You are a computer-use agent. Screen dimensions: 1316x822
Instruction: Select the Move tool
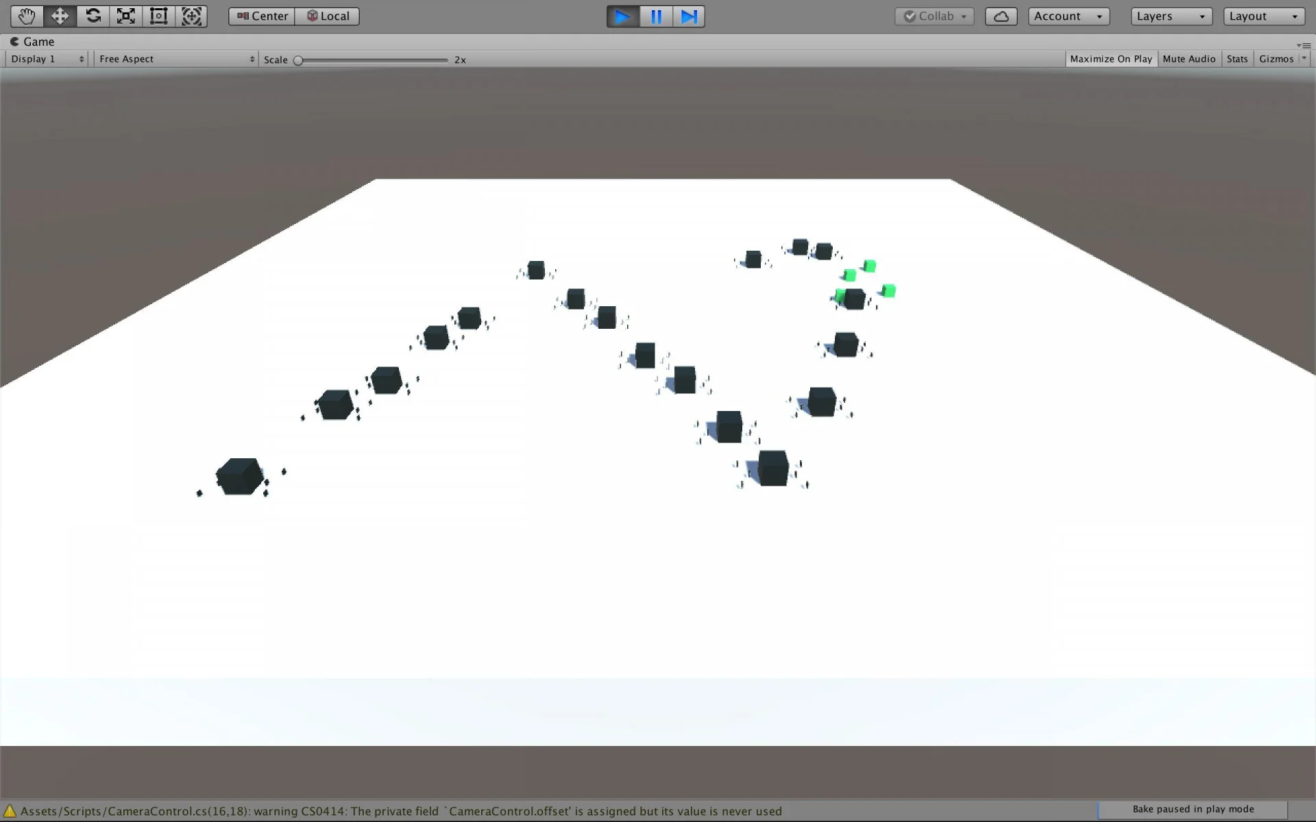60,16
